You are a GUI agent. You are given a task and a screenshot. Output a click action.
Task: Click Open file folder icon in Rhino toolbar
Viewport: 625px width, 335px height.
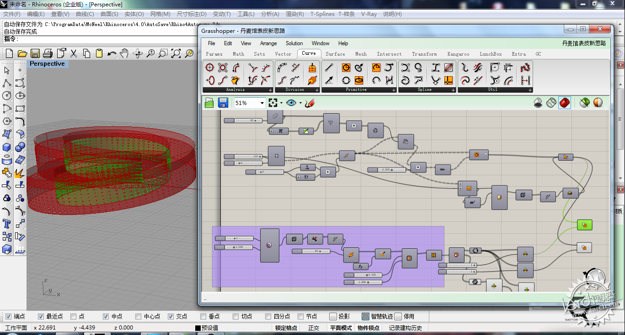(22, 53)
